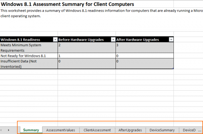Viewport: 203px width, 134px height.
Task: Open the DeviceSummary sheet tab
Action: [162, 130]
